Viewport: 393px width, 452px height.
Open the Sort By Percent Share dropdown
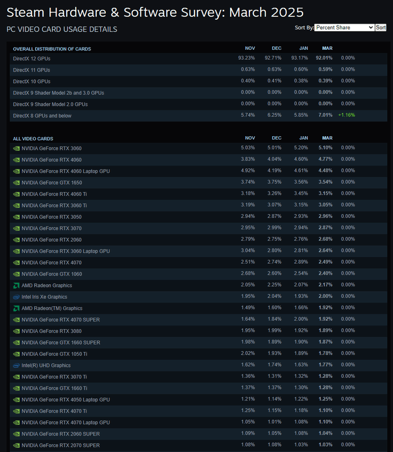344,28
